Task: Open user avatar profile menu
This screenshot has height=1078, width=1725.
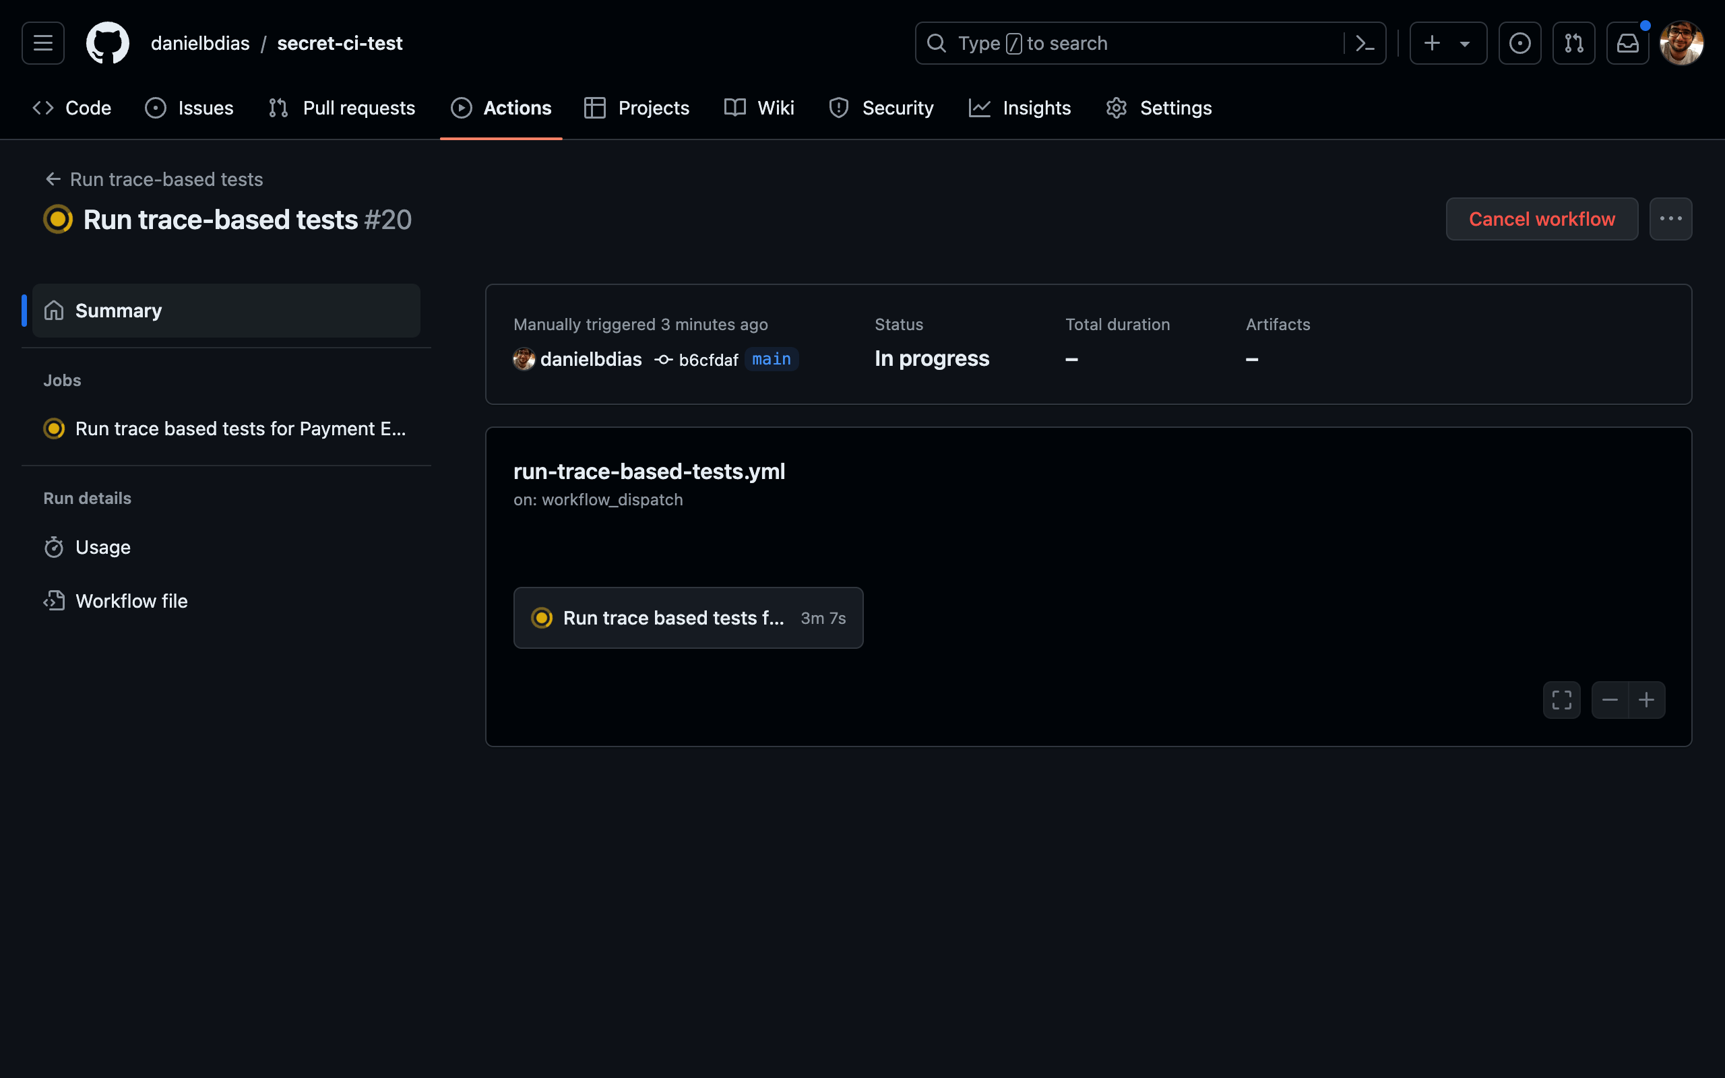Action: point(1681,44)
